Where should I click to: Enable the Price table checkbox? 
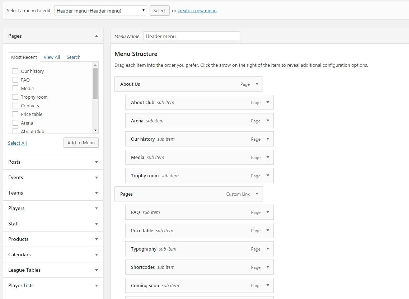[x=15, y=114]
